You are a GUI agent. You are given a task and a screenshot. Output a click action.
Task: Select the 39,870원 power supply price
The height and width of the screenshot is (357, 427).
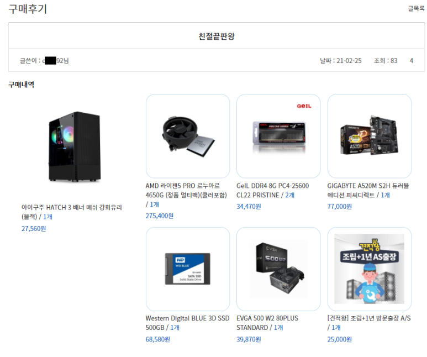[x=249, y=339]
